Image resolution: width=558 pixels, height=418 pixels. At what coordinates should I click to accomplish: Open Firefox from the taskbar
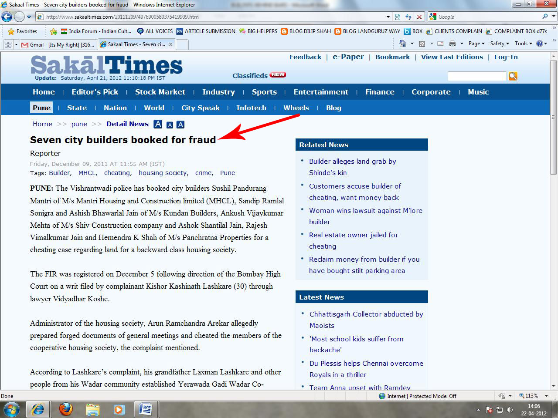66,409
